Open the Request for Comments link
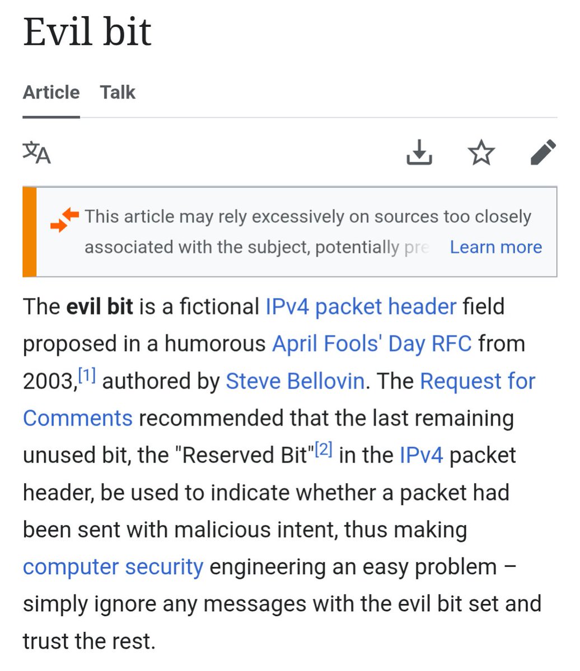Screen dimensions: 580x671 (x=478, y=381)
